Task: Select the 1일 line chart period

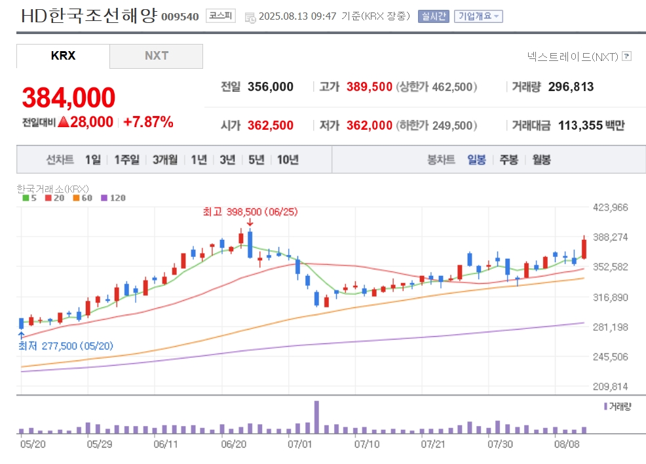Action: [92, 159]
